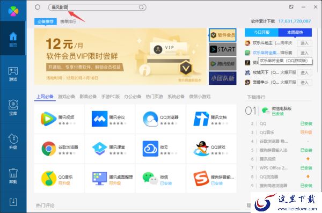Open WPS Office entry in ranking
Image resolution: width=322 pixels, height=213 pixels.
tap(273, 168)
